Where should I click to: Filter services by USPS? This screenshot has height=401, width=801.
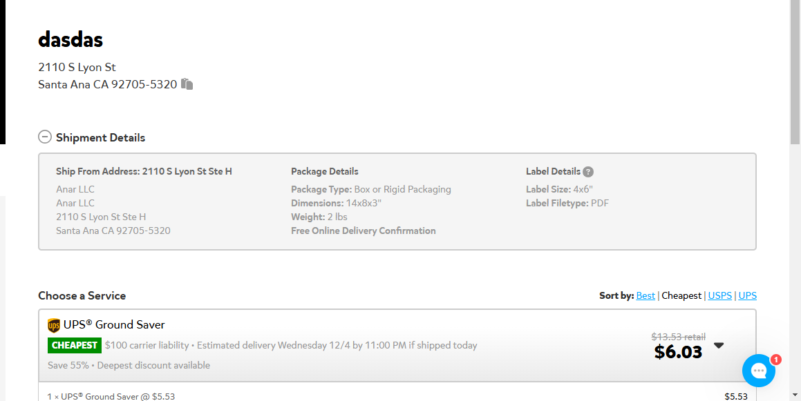[x=719, y=295]
